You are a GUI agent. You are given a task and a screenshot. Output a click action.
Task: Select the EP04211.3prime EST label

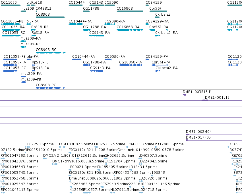[x=140, y=144]
